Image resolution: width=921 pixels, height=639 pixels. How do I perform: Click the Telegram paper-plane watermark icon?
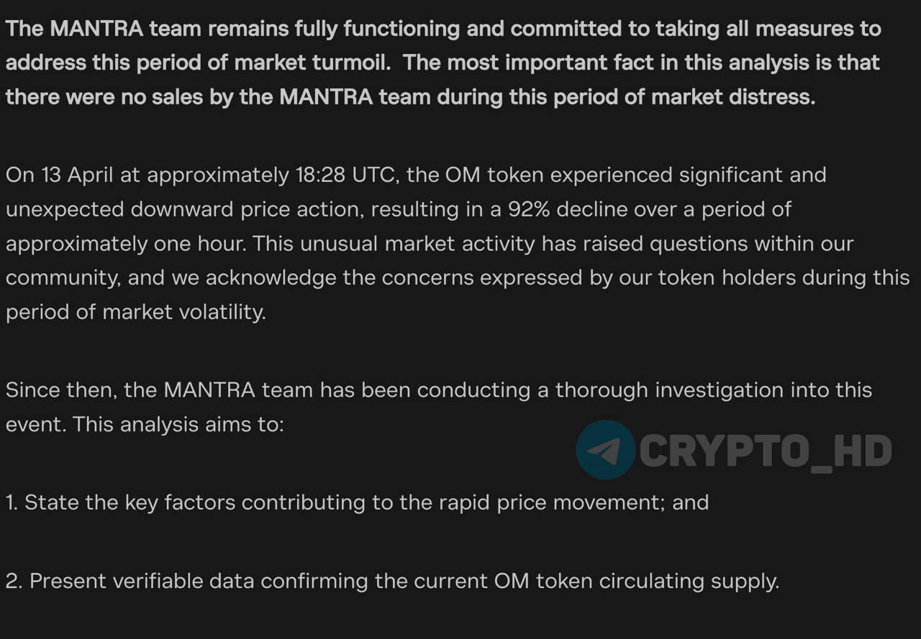[x=606, y=450]
